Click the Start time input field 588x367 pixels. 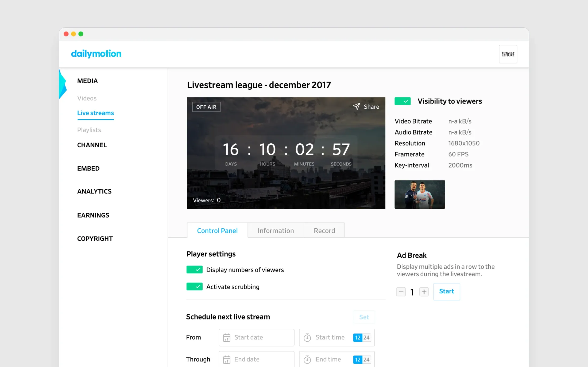337,338
